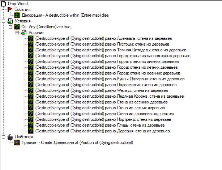This screenshot has height=170, width=222.
Task: Select the top-level Условия label
Action: tap(23, 21)
